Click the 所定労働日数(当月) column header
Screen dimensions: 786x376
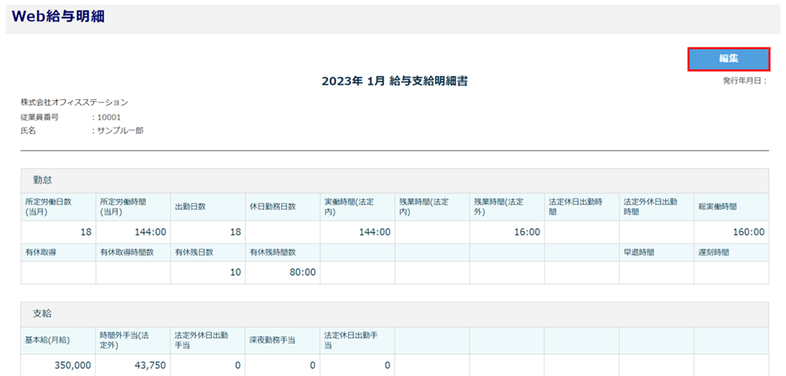click(x=59, y=207)
